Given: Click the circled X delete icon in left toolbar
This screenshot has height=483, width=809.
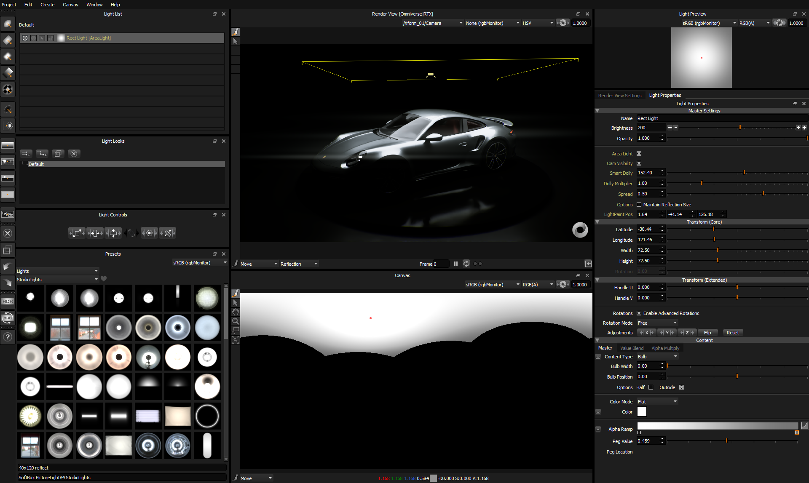Looking at the screenshot, I should coord(8,233).
